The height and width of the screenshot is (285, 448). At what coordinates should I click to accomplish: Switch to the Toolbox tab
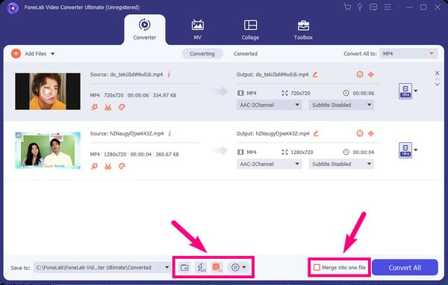[x=303, y=29]
